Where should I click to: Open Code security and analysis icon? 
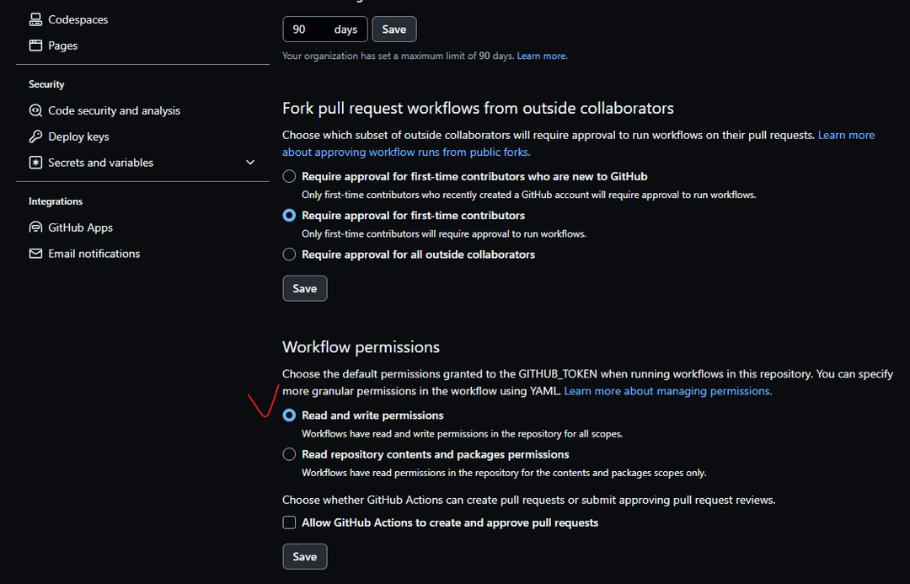(35, 110)
